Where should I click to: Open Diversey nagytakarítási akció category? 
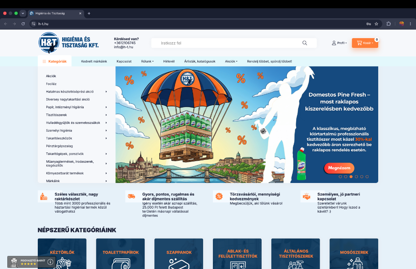coord(68,99)
